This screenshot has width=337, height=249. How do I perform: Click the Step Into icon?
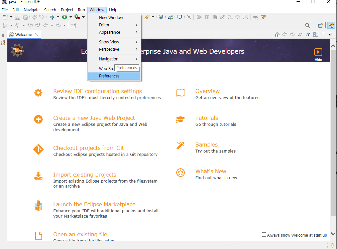tap(230, 17)
